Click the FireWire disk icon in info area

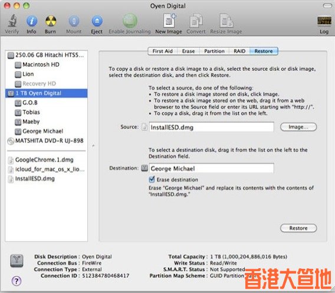pyautogui.click(x=17, y=261)
